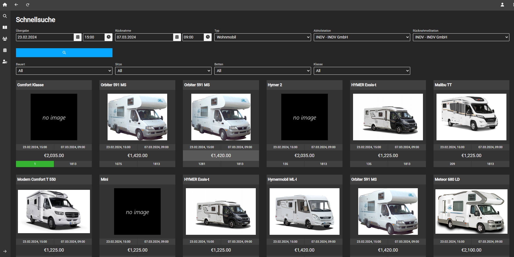The width and height of the screenshot is (514, 257).
Task: Open the book icon in sidebar
Action: pyautogui.click(x=5, y=27)
